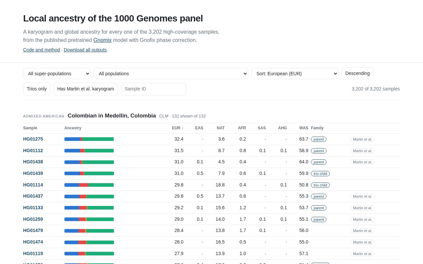Follow the Download all outputs link
Viewport: 423px width, 264px height.
click(85, 50)
